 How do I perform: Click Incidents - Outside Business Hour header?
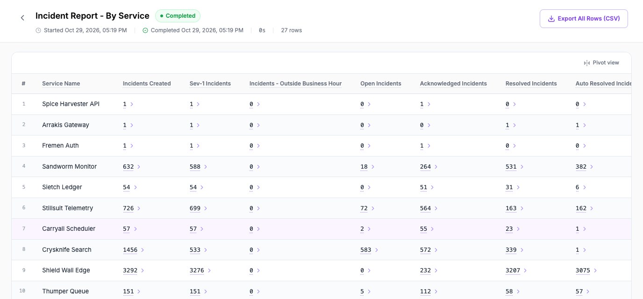(x=295, y=84)
